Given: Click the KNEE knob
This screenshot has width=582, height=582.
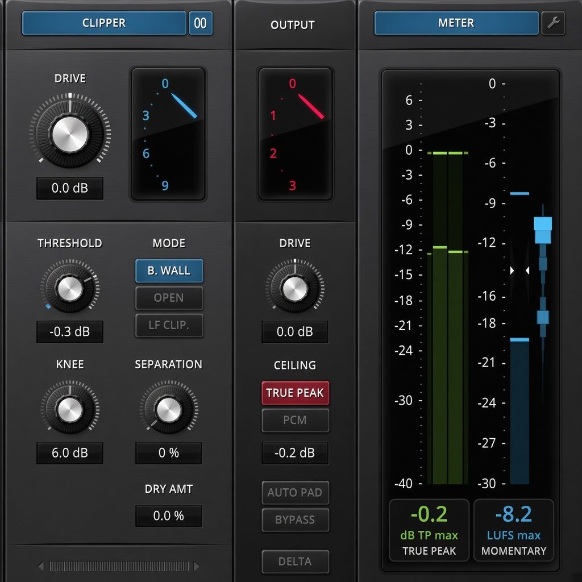Looking at the screenshot, I should (x=70, y=409).
